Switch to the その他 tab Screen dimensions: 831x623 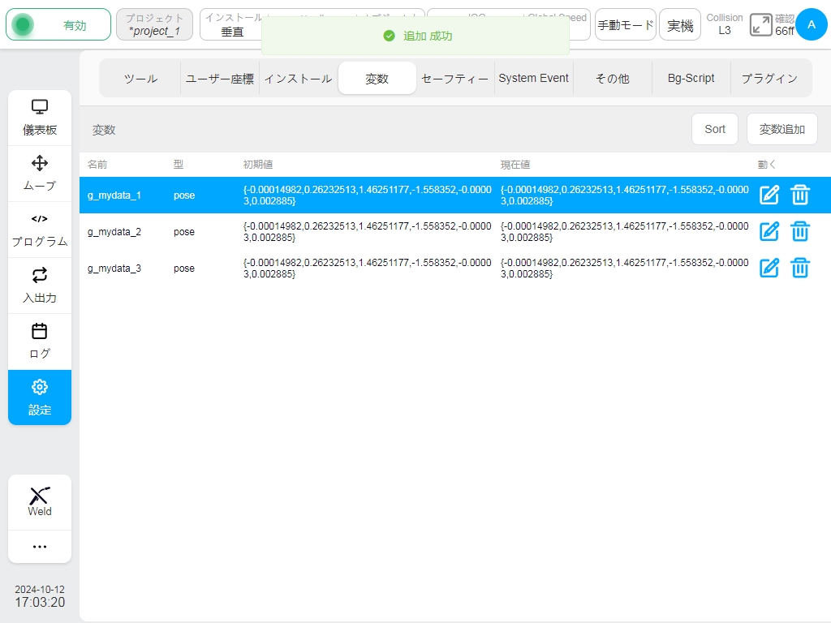[x=612, y=79]
